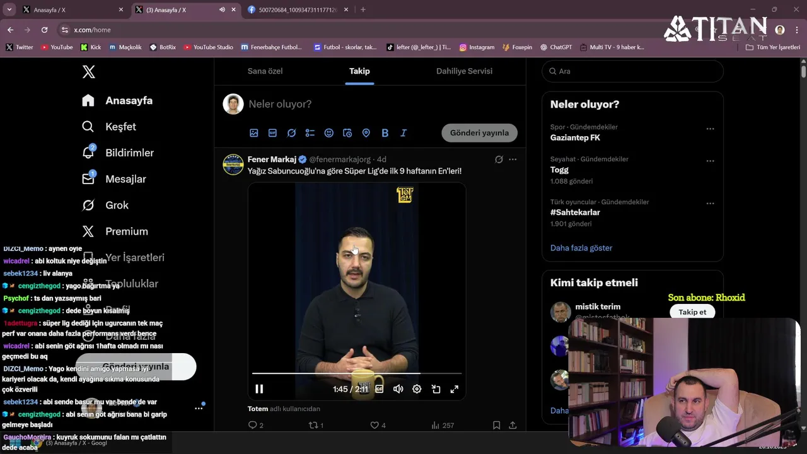Open Anasayfa home in sidebar
807x454 pixels.
[x=117, y=100]
